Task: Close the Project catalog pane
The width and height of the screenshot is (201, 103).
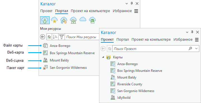Action: (x=198, y=32)
